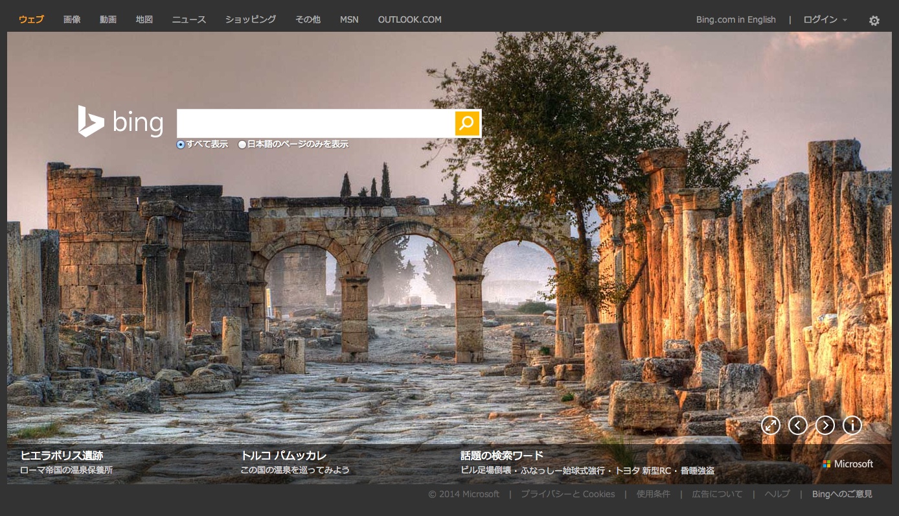The image size is (899, 516).
Task: Open settings via the gear icon
Action: [x=874, y=21]
